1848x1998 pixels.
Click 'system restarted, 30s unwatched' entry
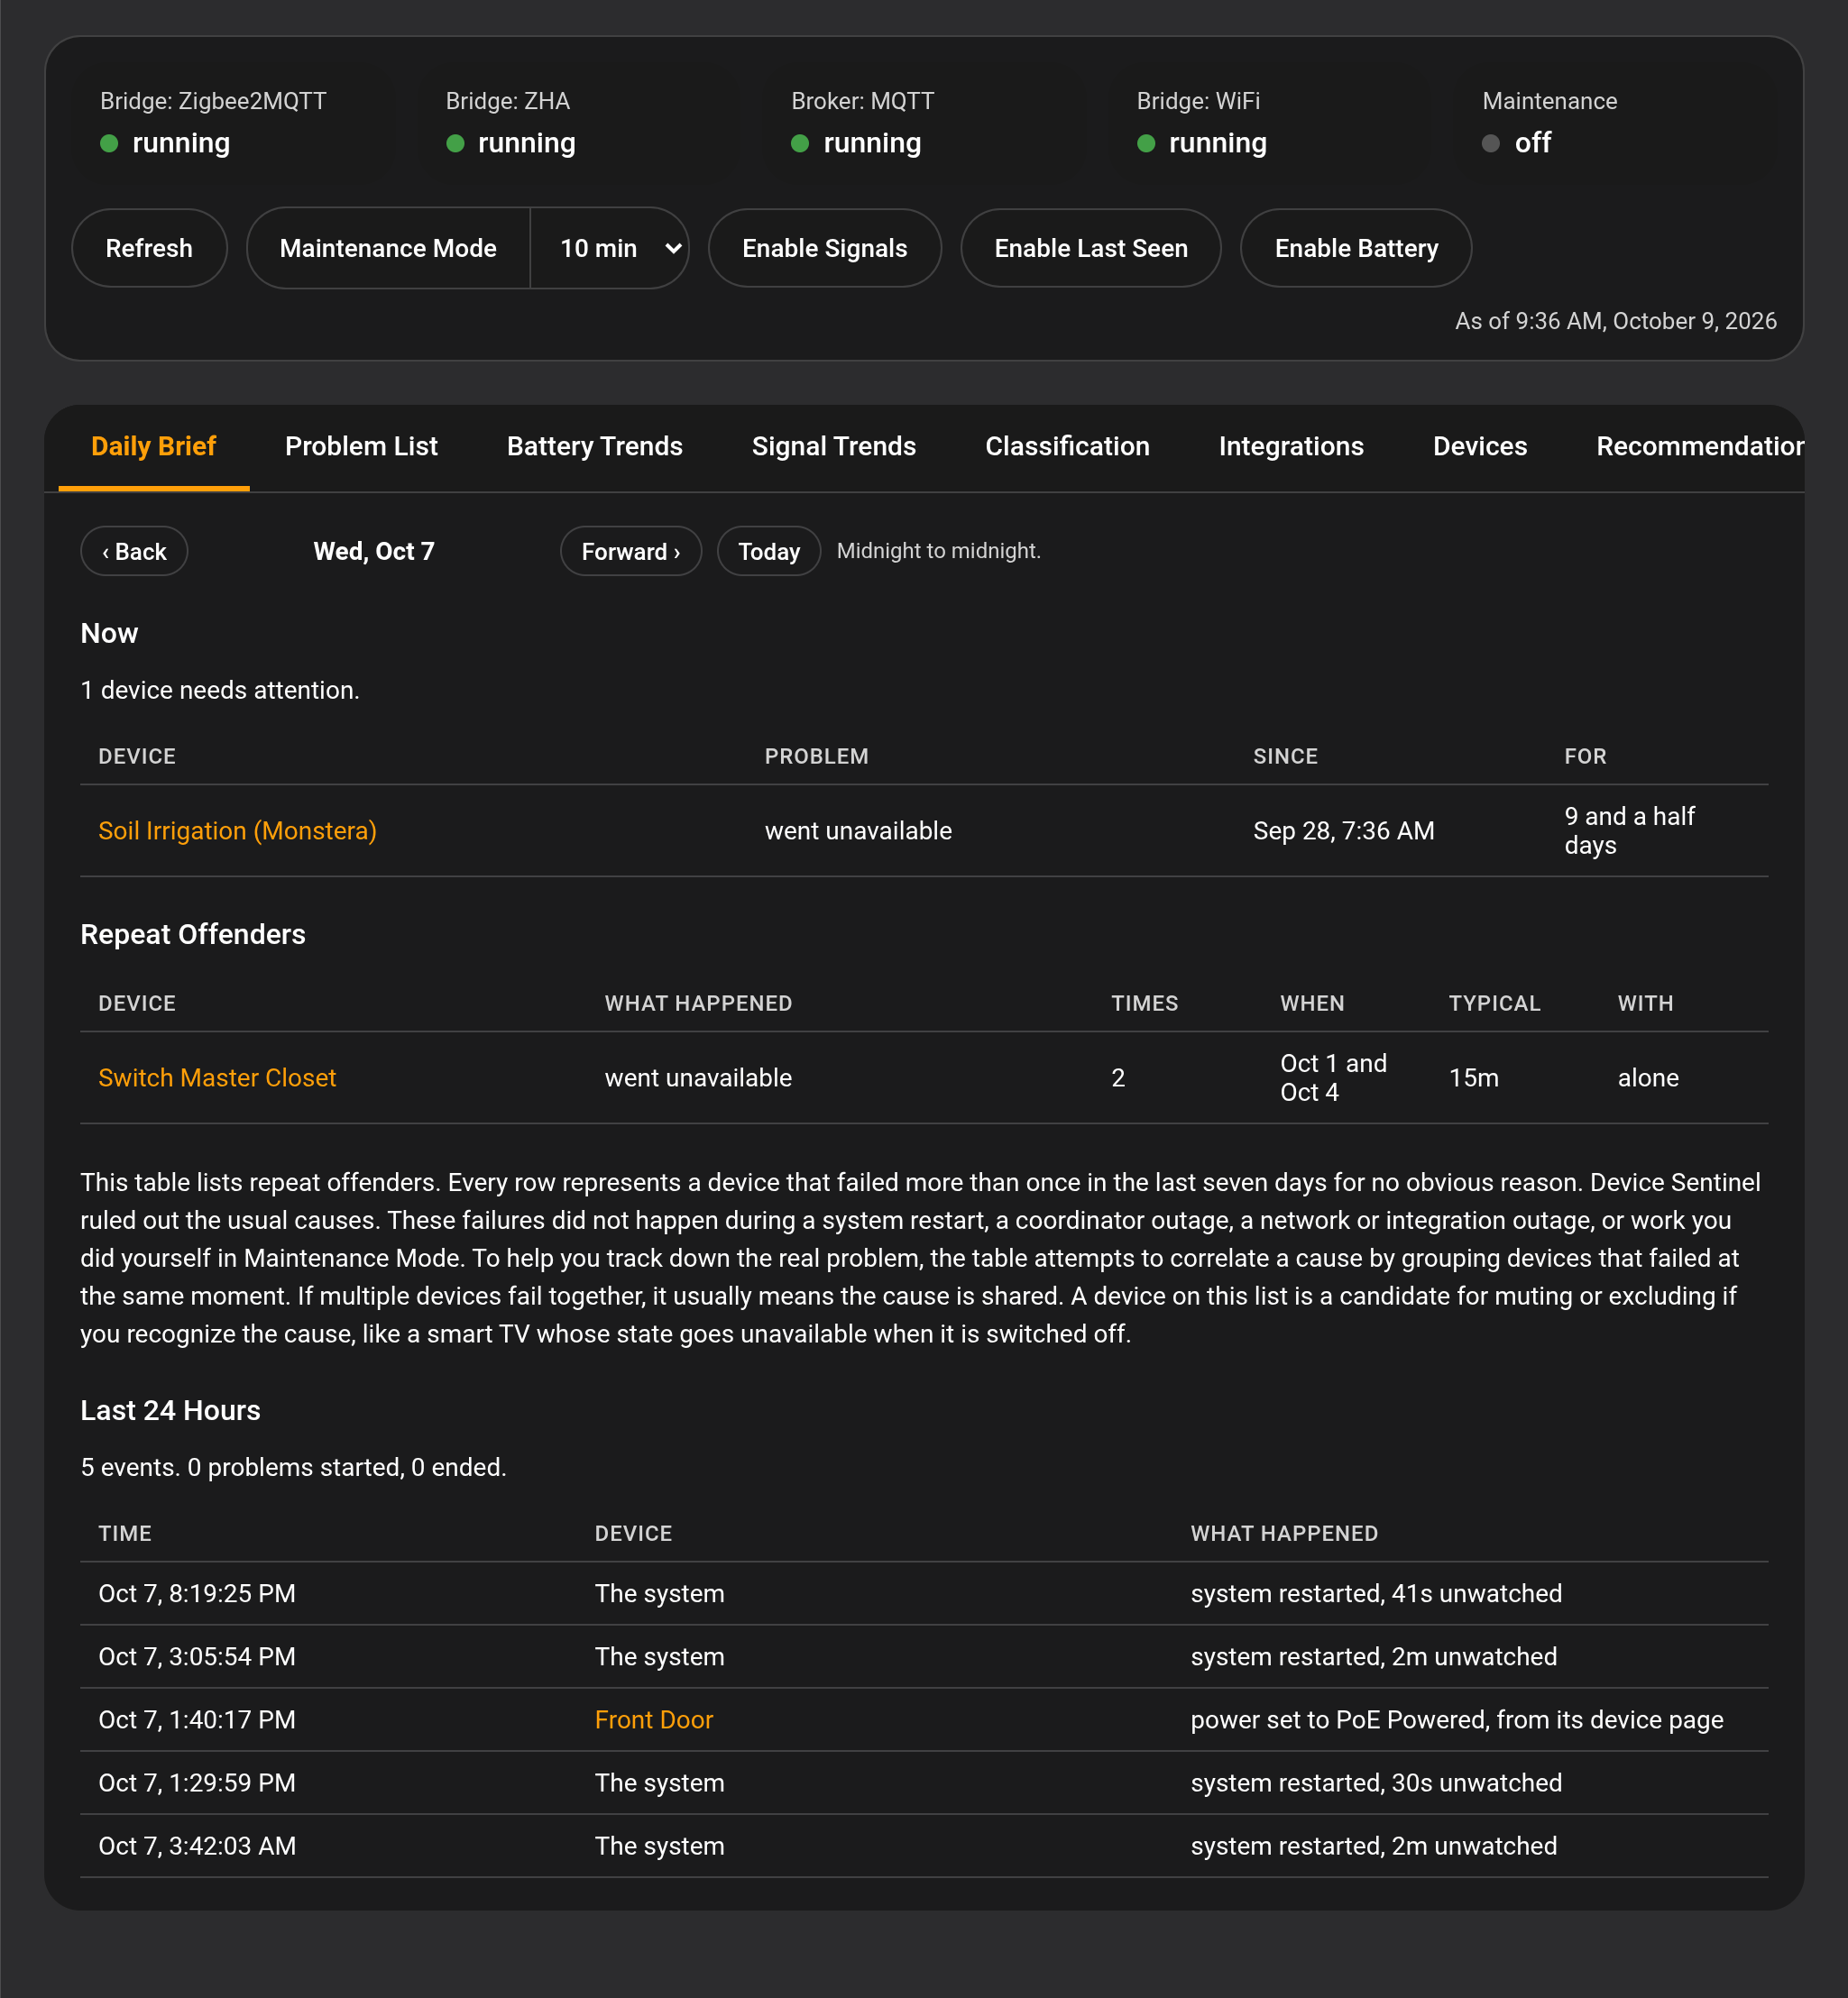click(x=1376, y=1783)
